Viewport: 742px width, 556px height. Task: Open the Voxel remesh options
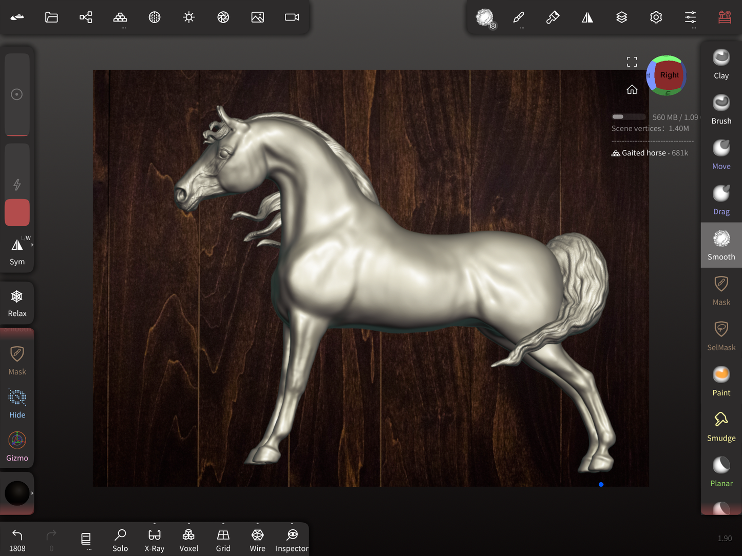[x=188, y=540]
